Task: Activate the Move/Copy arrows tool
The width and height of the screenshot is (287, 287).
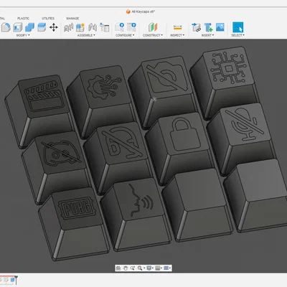Action: tap(54, 27)
